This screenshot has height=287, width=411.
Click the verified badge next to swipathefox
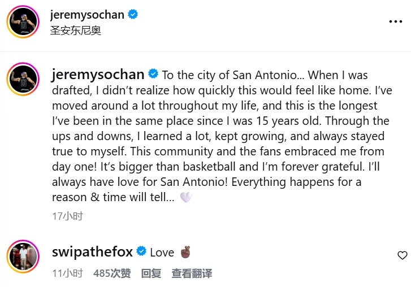141,251
